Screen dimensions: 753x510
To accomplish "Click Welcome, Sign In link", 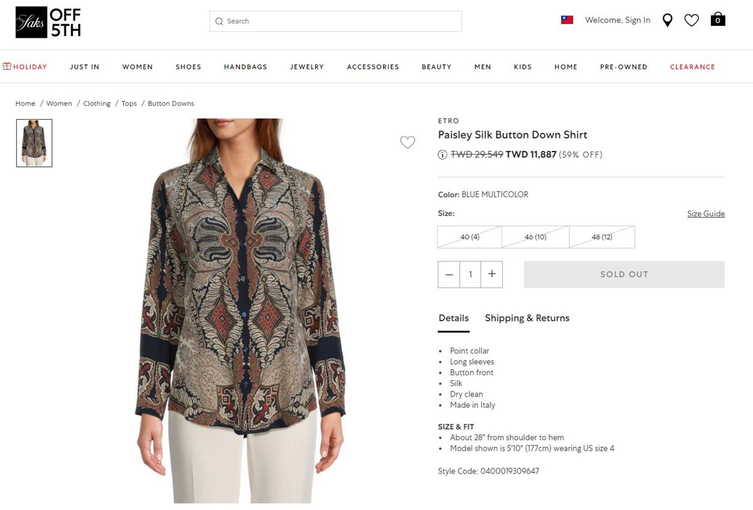I will click(617, 20).
